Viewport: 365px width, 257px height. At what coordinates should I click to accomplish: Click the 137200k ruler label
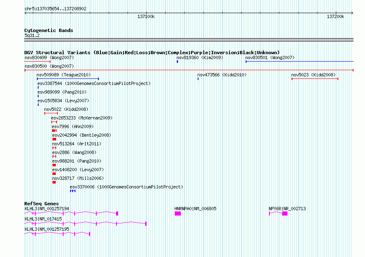335,16
